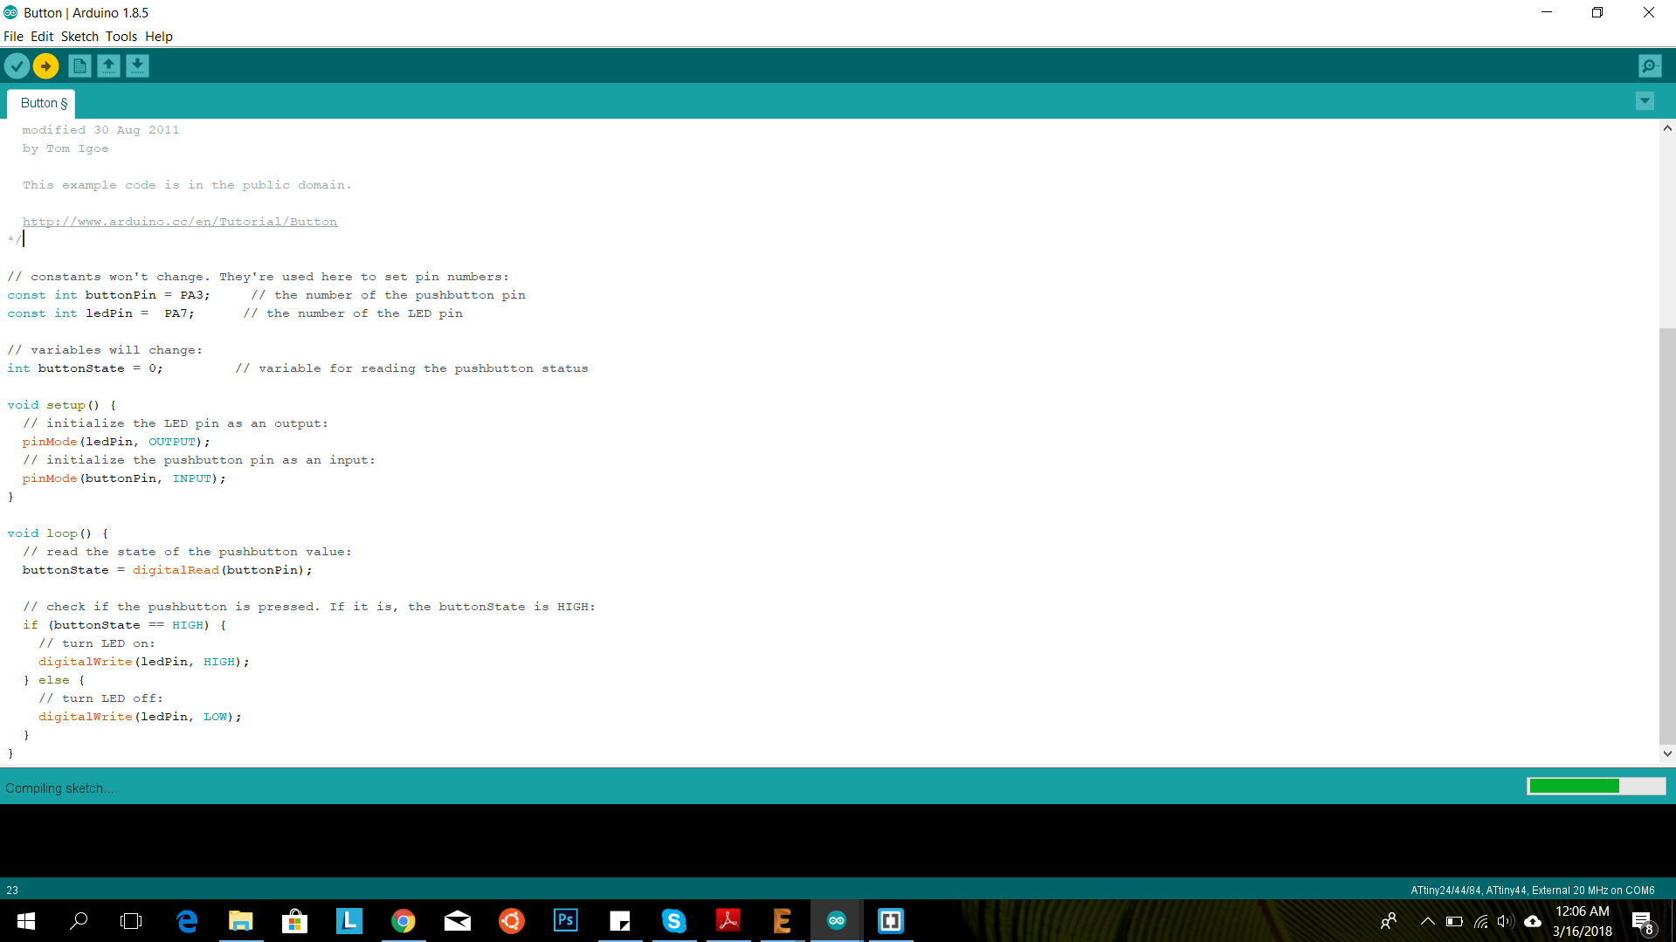Image resolution: width=1676 pixels, height=942 pixels.
Task: Open Google Chrome from the taskbar
Action: point(403,921)
